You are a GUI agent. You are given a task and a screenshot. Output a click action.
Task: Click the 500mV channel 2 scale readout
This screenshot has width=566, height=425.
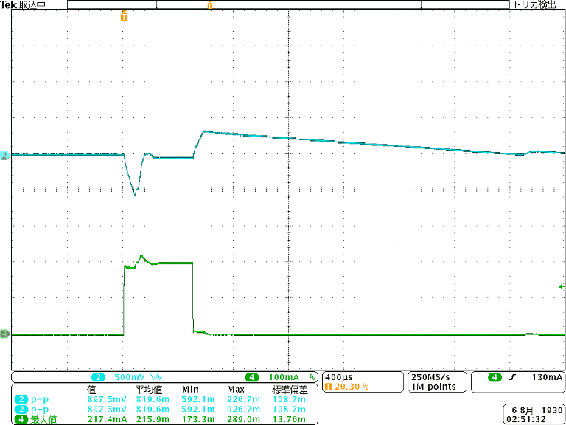(130, 377)
